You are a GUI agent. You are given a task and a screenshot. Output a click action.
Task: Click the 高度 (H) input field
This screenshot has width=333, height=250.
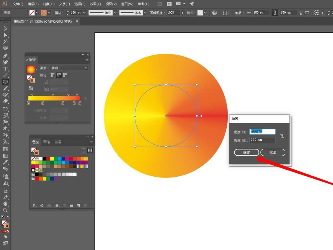[262, 140]
